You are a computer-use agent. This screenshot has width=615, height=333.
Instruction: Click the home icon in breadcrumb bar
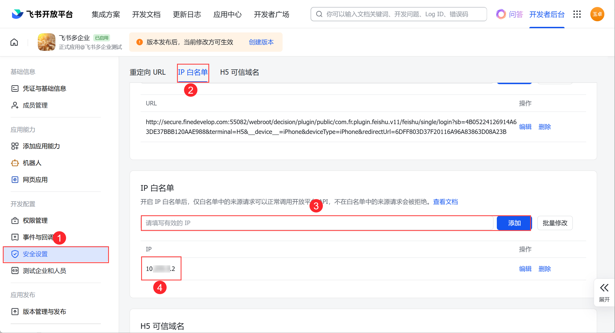pos(14,42)
